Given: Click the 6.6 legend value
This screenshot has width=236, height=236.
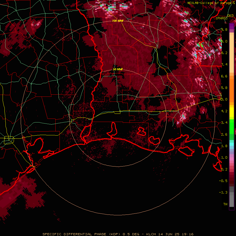Looking at the screenshot, I should [x=224, y=76].
